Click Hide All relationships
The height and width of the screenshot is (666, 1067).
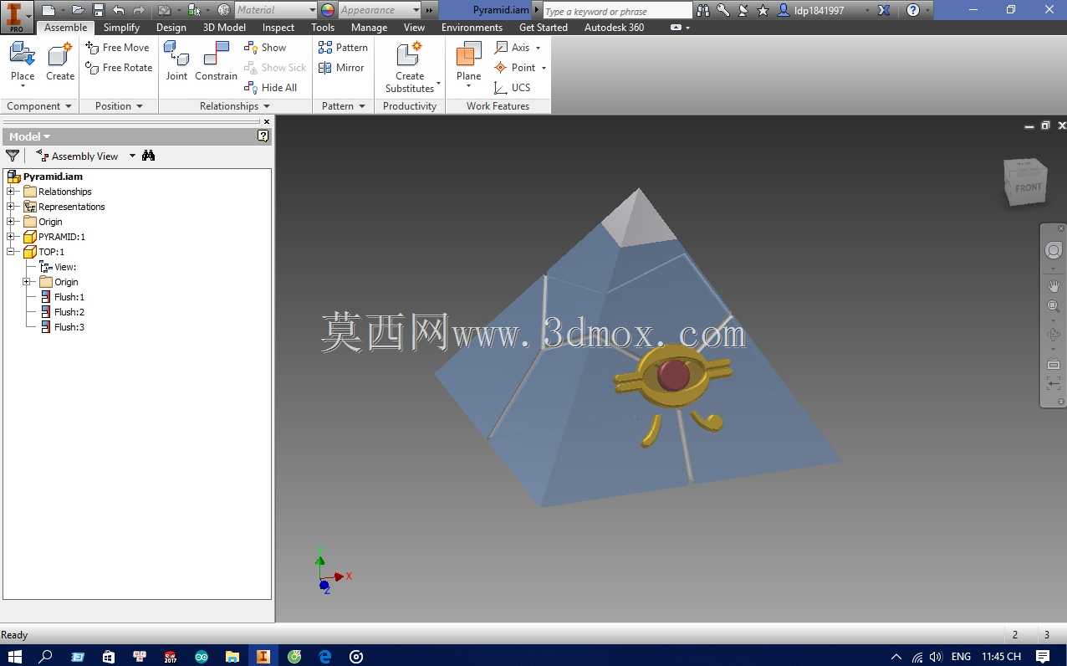(271, 88)
